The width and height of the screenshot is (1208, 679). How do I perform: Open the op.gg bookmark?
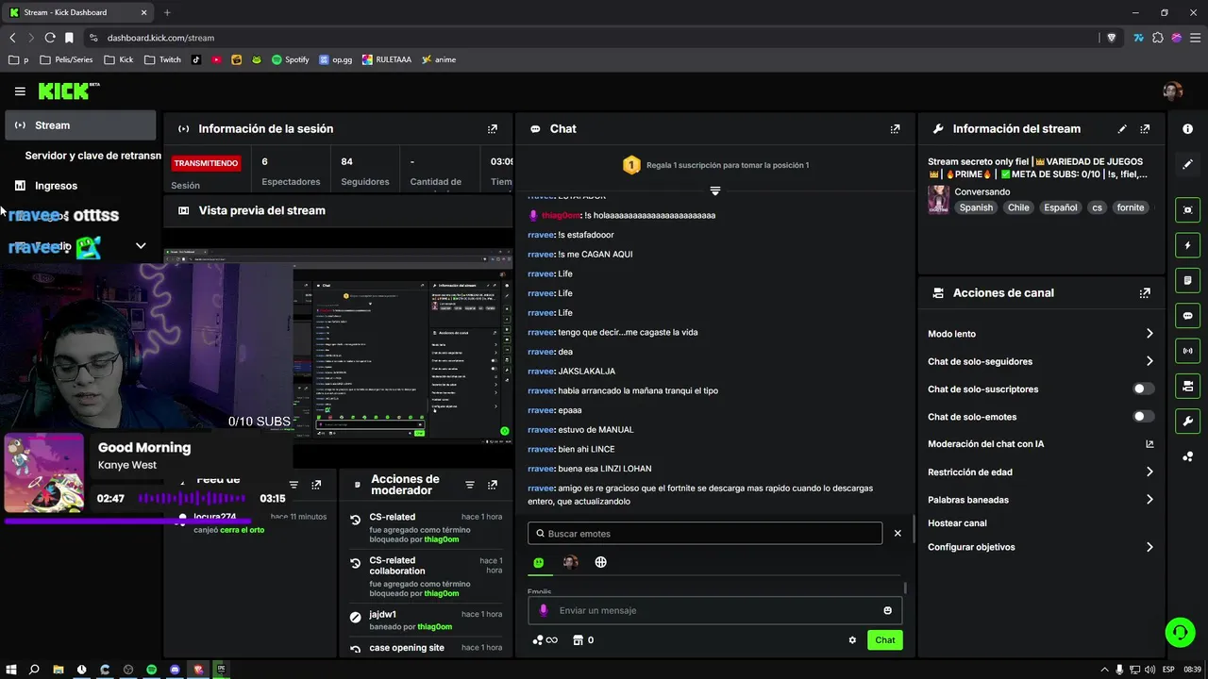(335, 59)
